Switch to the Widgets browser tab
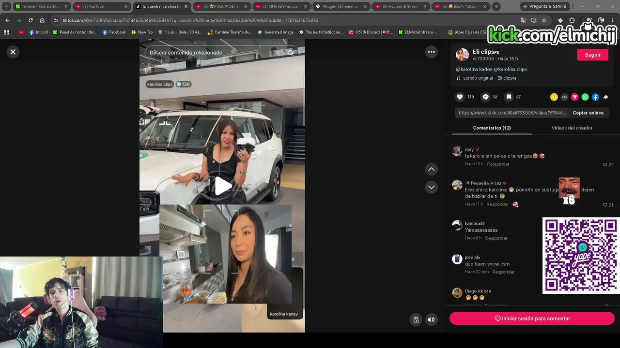Image resolution: width=620 pixels, height=348 pixels. click(x=341, y=6)
